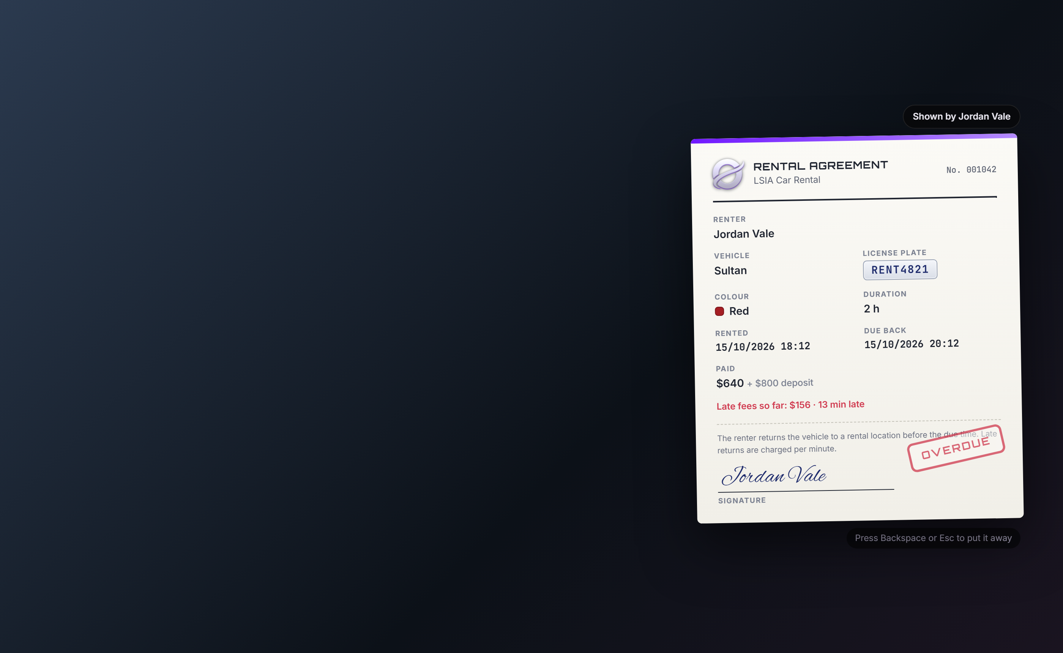Click the rental terms paragraph text
Viewport: 1063px width, 653px height.
(857, 442)
